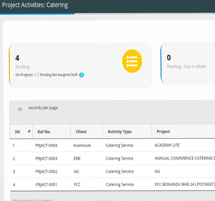The height and width of the screenshot is (201, 215).
Task: Click the Project Activities: Catering page title
Action: pos(35,5)
